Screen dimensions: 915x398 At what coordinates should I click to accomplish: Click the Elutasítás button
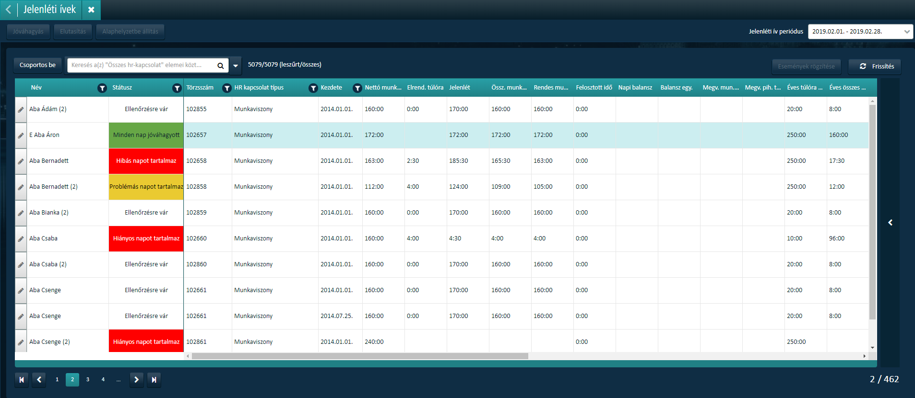tap(73, 32)
